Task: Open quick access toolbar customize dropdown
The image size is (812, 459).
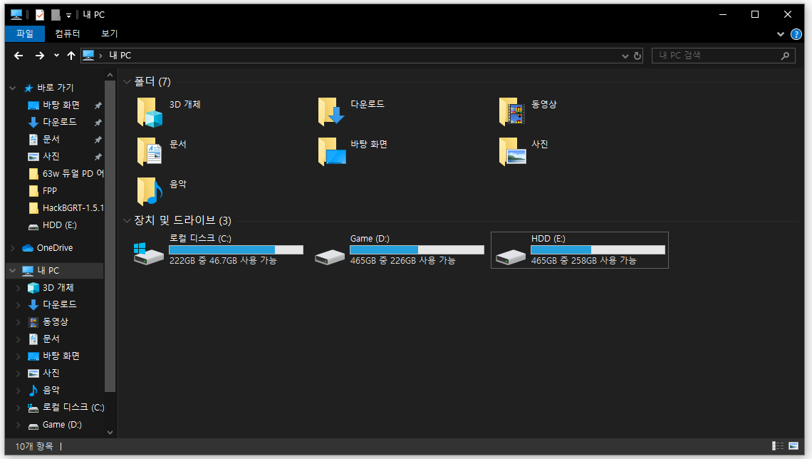Action: [68, 16]
